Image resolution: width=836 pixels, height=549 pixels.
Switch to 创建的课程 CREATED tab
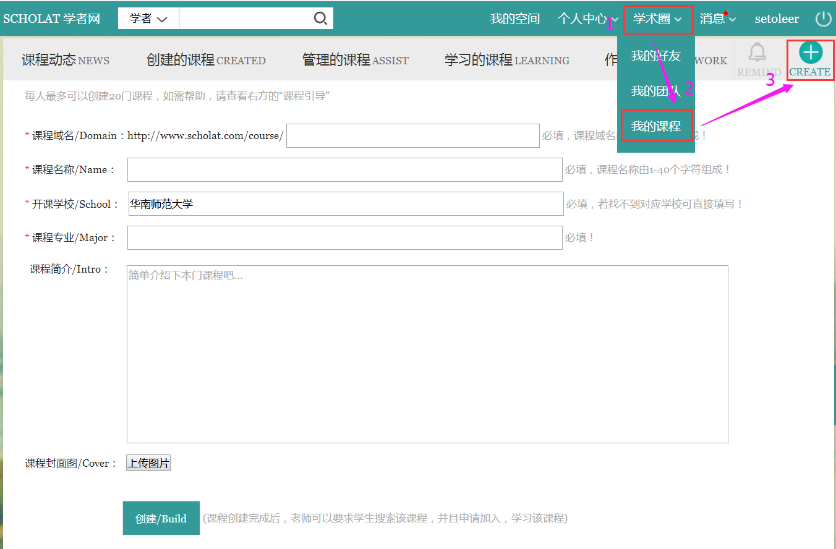tap(206, 60)
